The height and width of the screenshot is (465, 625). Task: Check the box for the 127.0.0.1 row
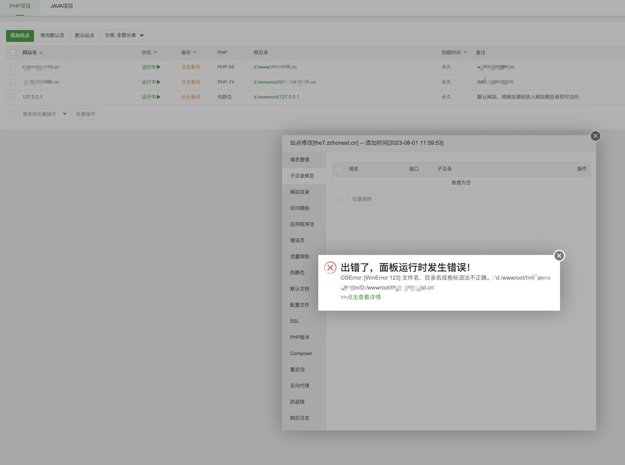(12, 97)
